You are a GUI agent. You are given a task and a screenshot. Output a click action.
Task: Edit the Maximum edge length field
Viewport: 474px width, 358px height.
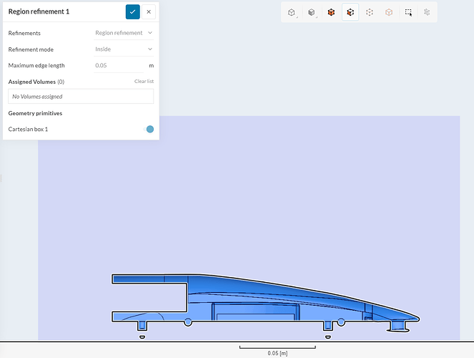[119, 65]
